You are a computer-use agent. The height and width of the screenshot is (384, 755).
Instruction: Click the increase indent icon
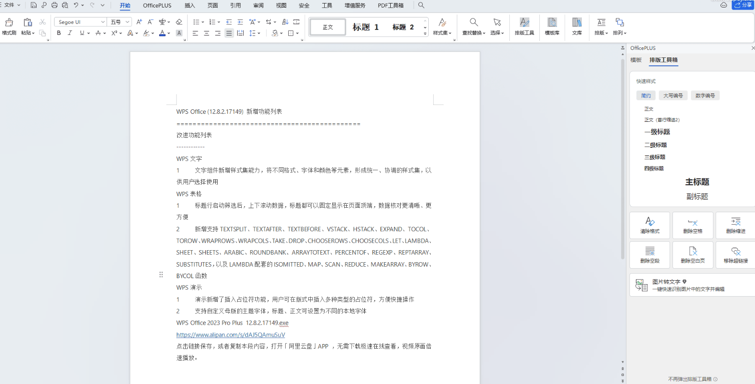click(240, 22)
